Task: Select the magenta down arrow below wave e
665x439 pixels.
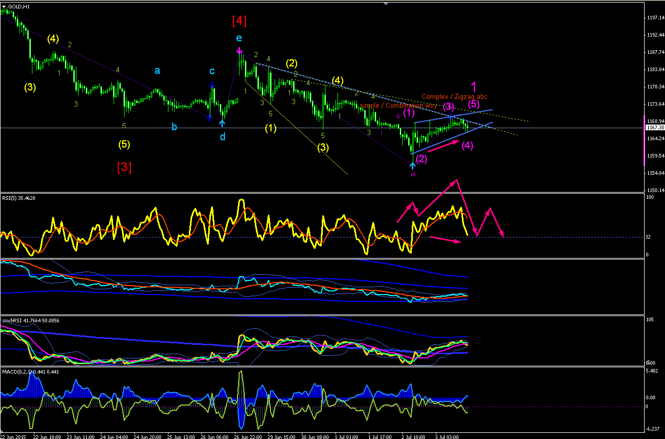Action: [239, 51]
